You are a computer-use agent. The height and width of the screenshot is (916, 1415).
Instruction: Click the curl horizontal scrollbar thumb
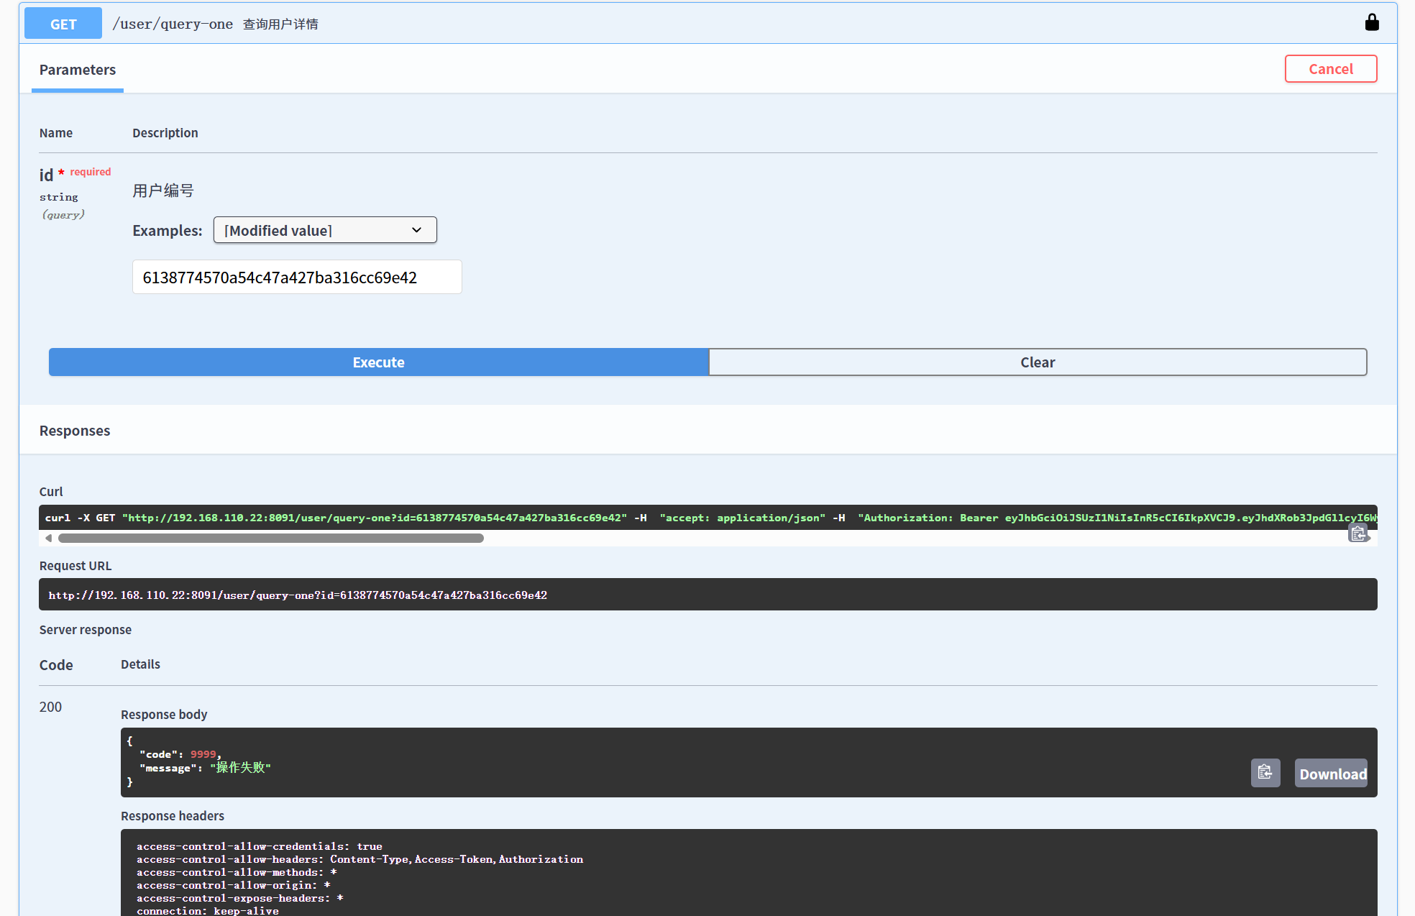pos(270,538)
